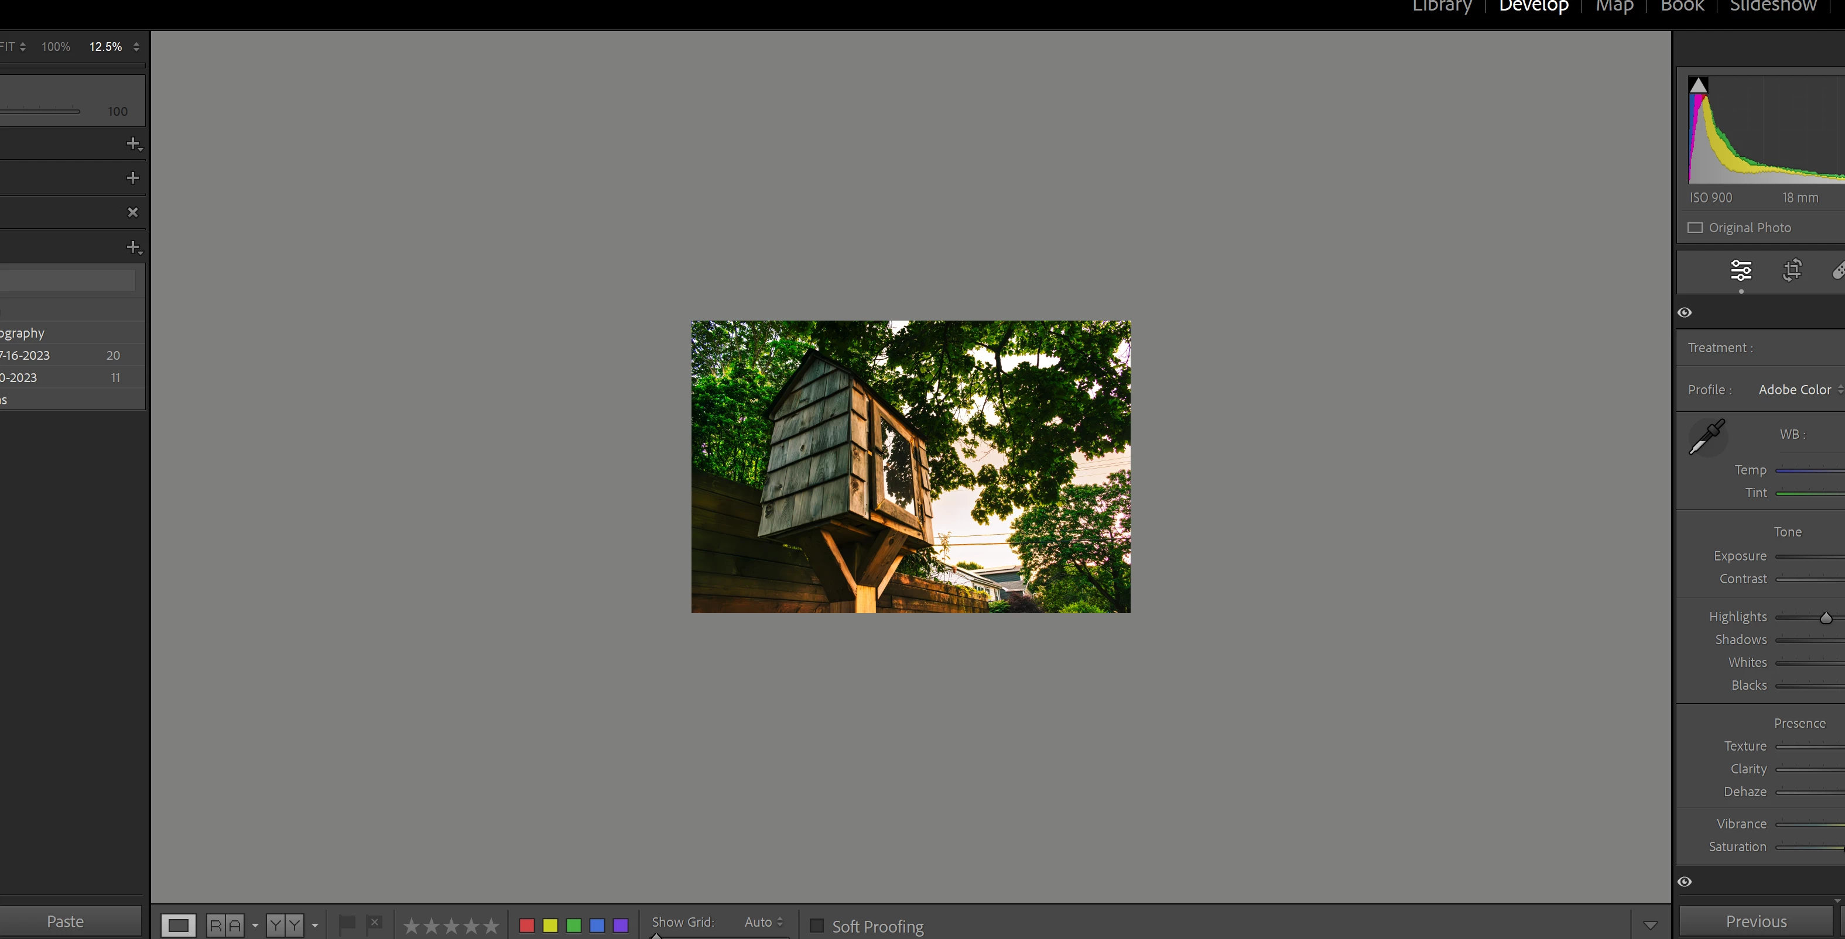1845x939 pixels.
Task: Switch to the Library module
Action: click(1441, 6)
